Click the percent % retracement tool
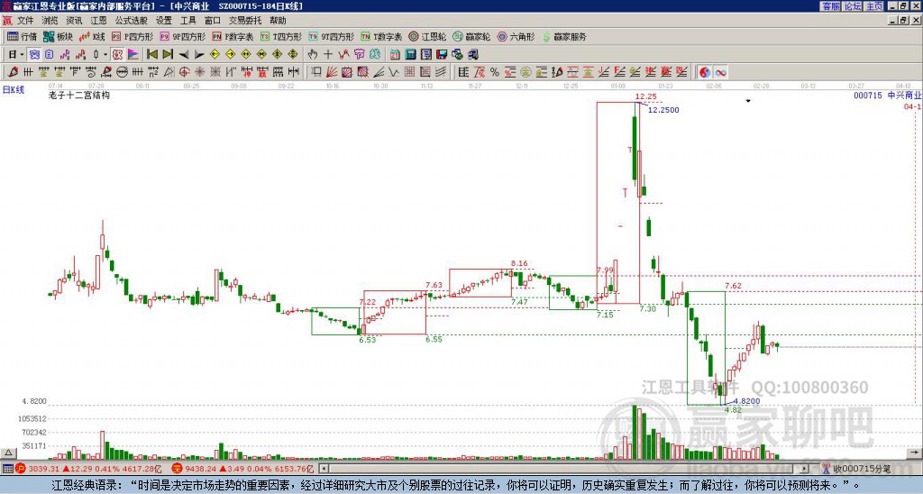The image size is (923, 494). point(495,72)
